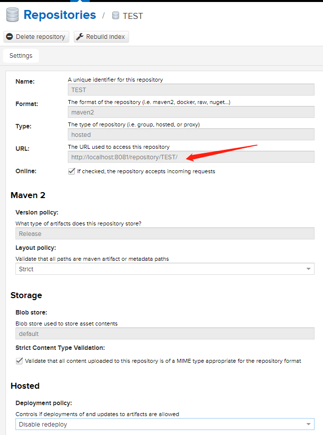Click the TEST repository breadcrumb icon
Image resolution: width=323 pixels, height=435 pixels.
click(x=116, y=15)
